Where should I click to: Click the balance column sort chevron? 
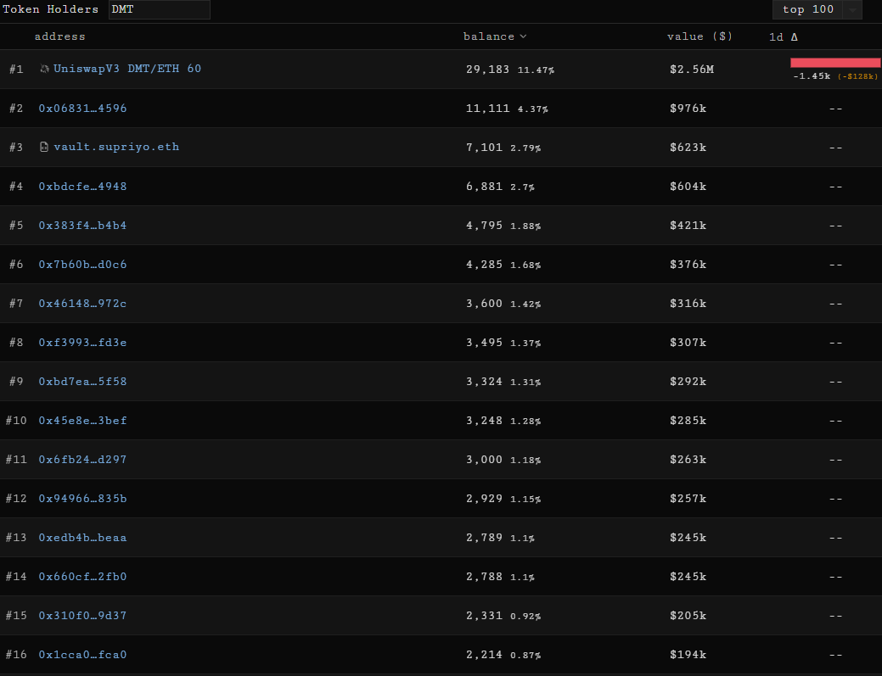click(x=523, y=36)
